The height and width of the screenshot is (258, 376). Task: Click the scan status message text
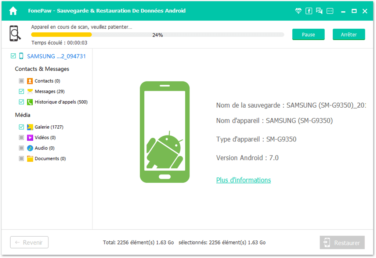click(x=82, y=27)
